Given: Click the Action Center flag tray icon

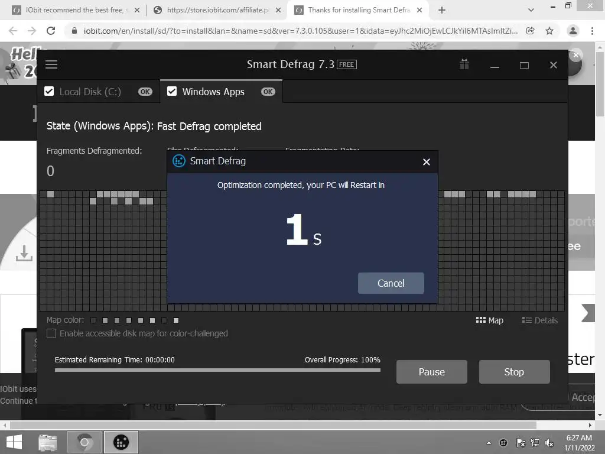Looking at the screenshot, I should pyautogui.click(x=521, y=443).
